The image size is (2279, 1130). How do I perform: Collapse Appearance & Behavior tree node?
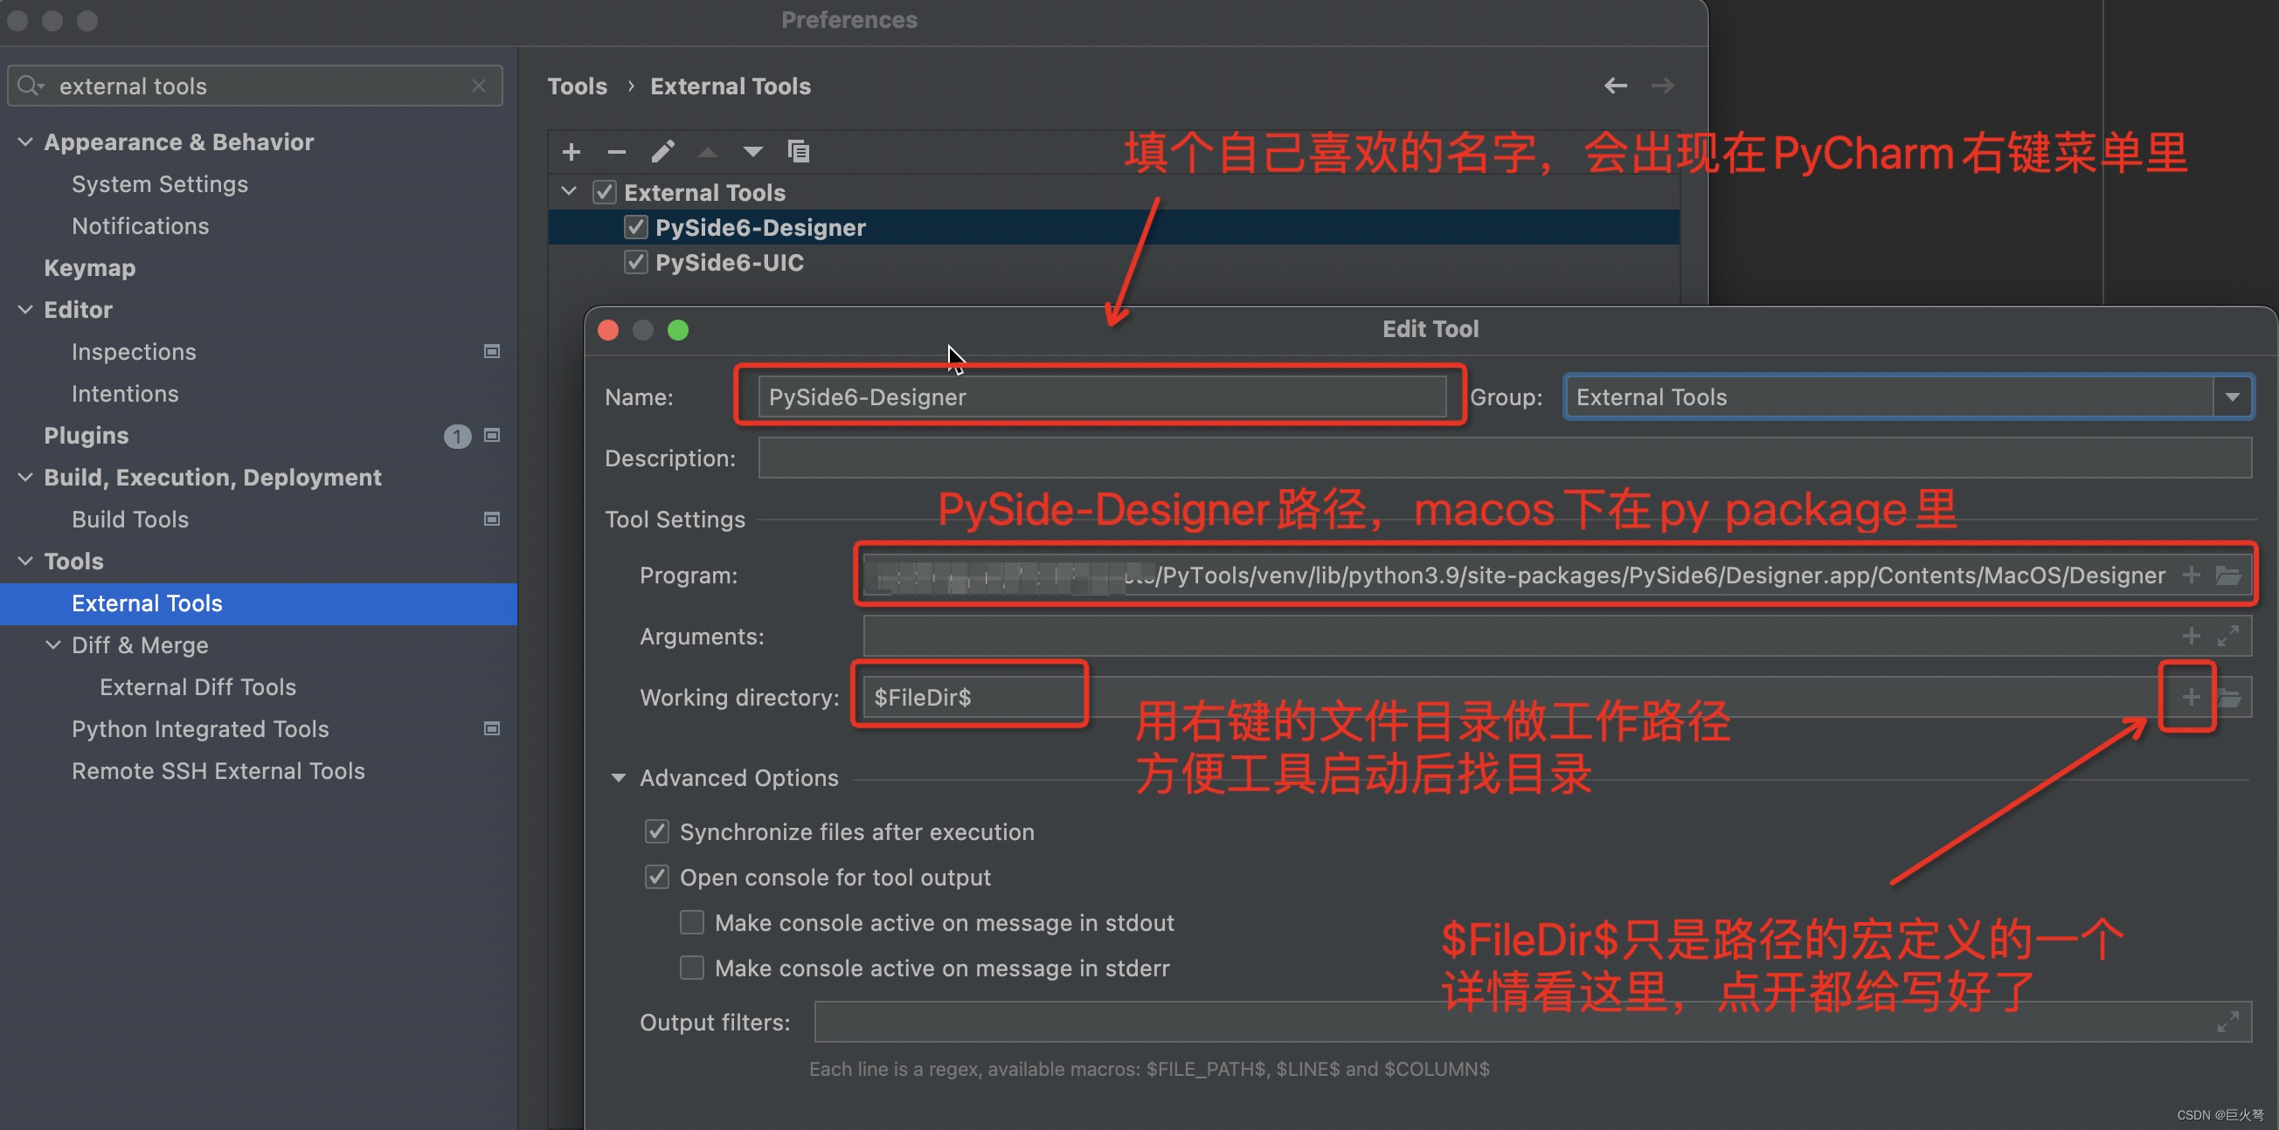point(25,142)
